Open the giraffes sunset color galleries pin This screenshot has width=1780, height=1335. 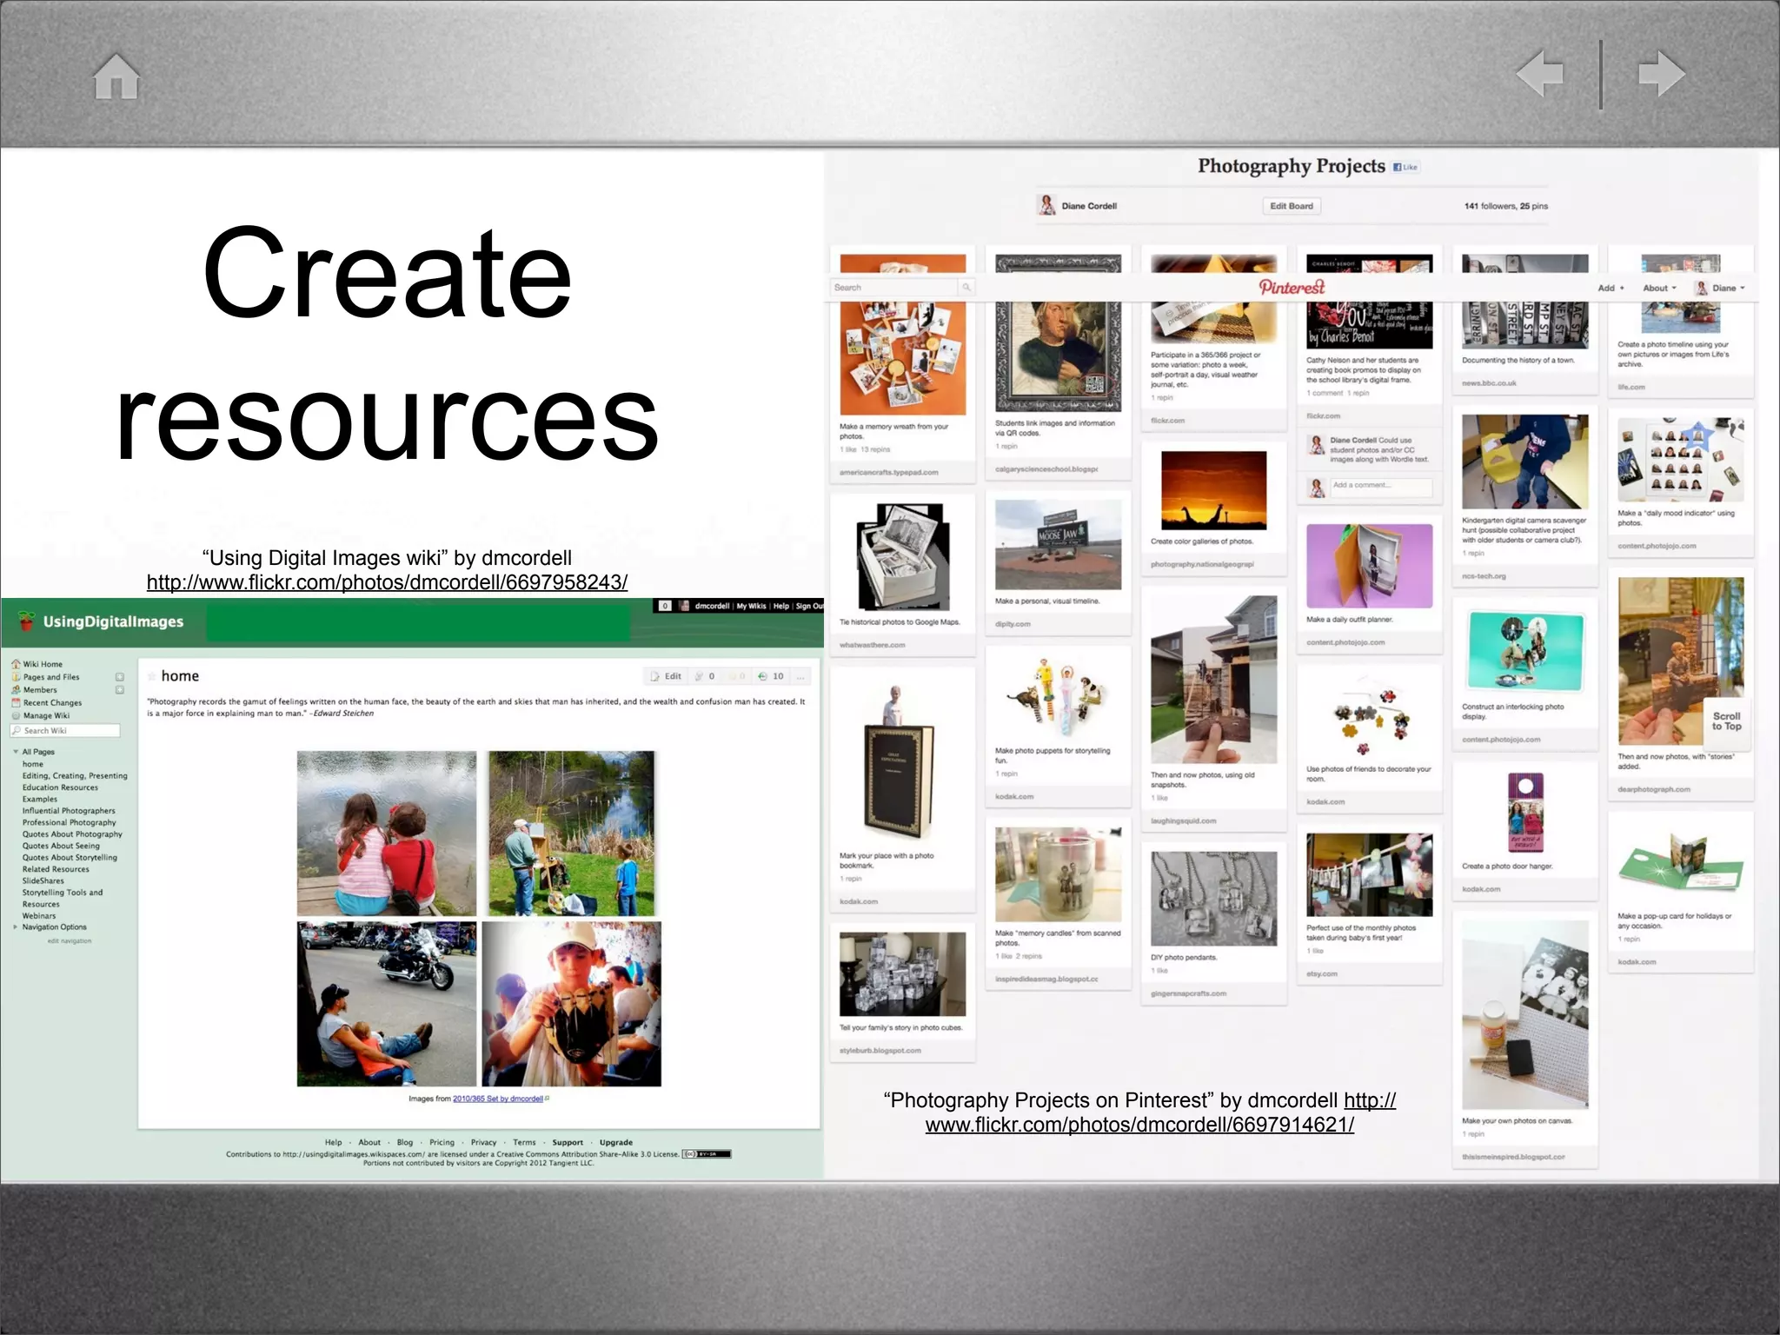tap(1214, 490)
